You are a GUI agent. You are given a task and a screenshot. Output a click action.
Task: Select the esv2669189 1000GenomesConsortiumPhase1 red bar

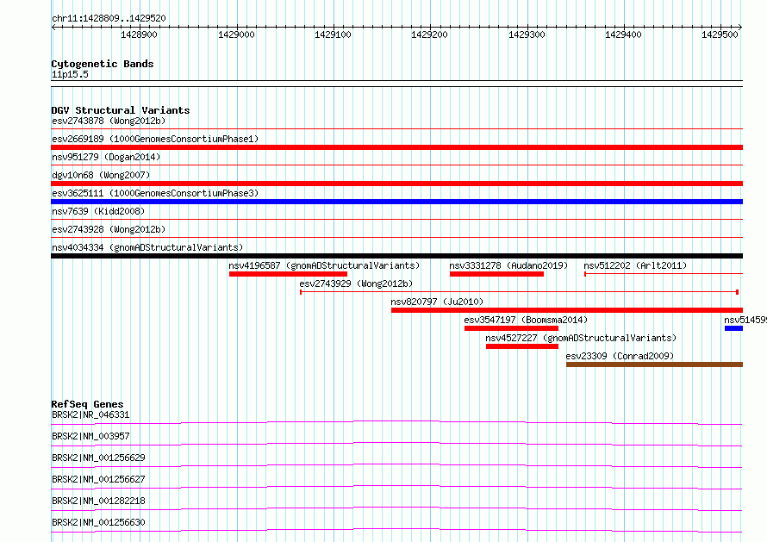pyautogui.click(x=396, y=147)
